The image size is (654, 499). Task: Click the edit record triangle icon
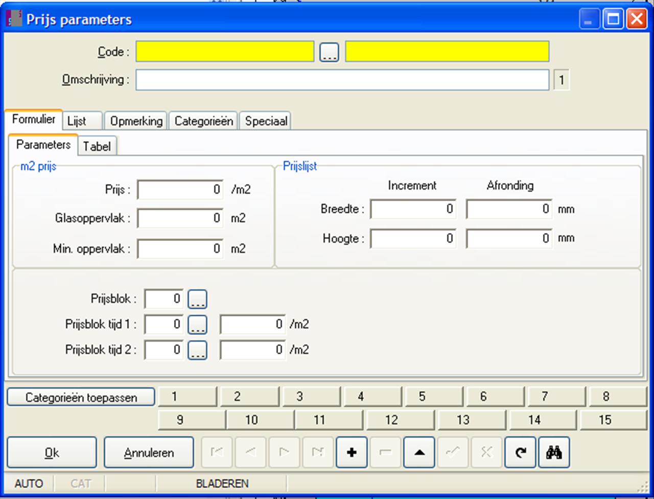point(419,453)
